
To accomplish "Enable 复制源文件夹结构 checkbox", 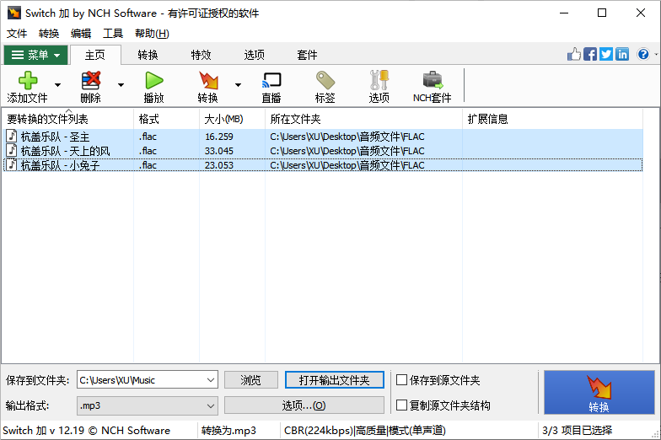I will point(401,405).
